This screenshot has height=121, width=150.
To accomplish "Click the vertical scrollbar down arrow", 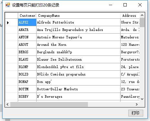I will coord(142,99).
